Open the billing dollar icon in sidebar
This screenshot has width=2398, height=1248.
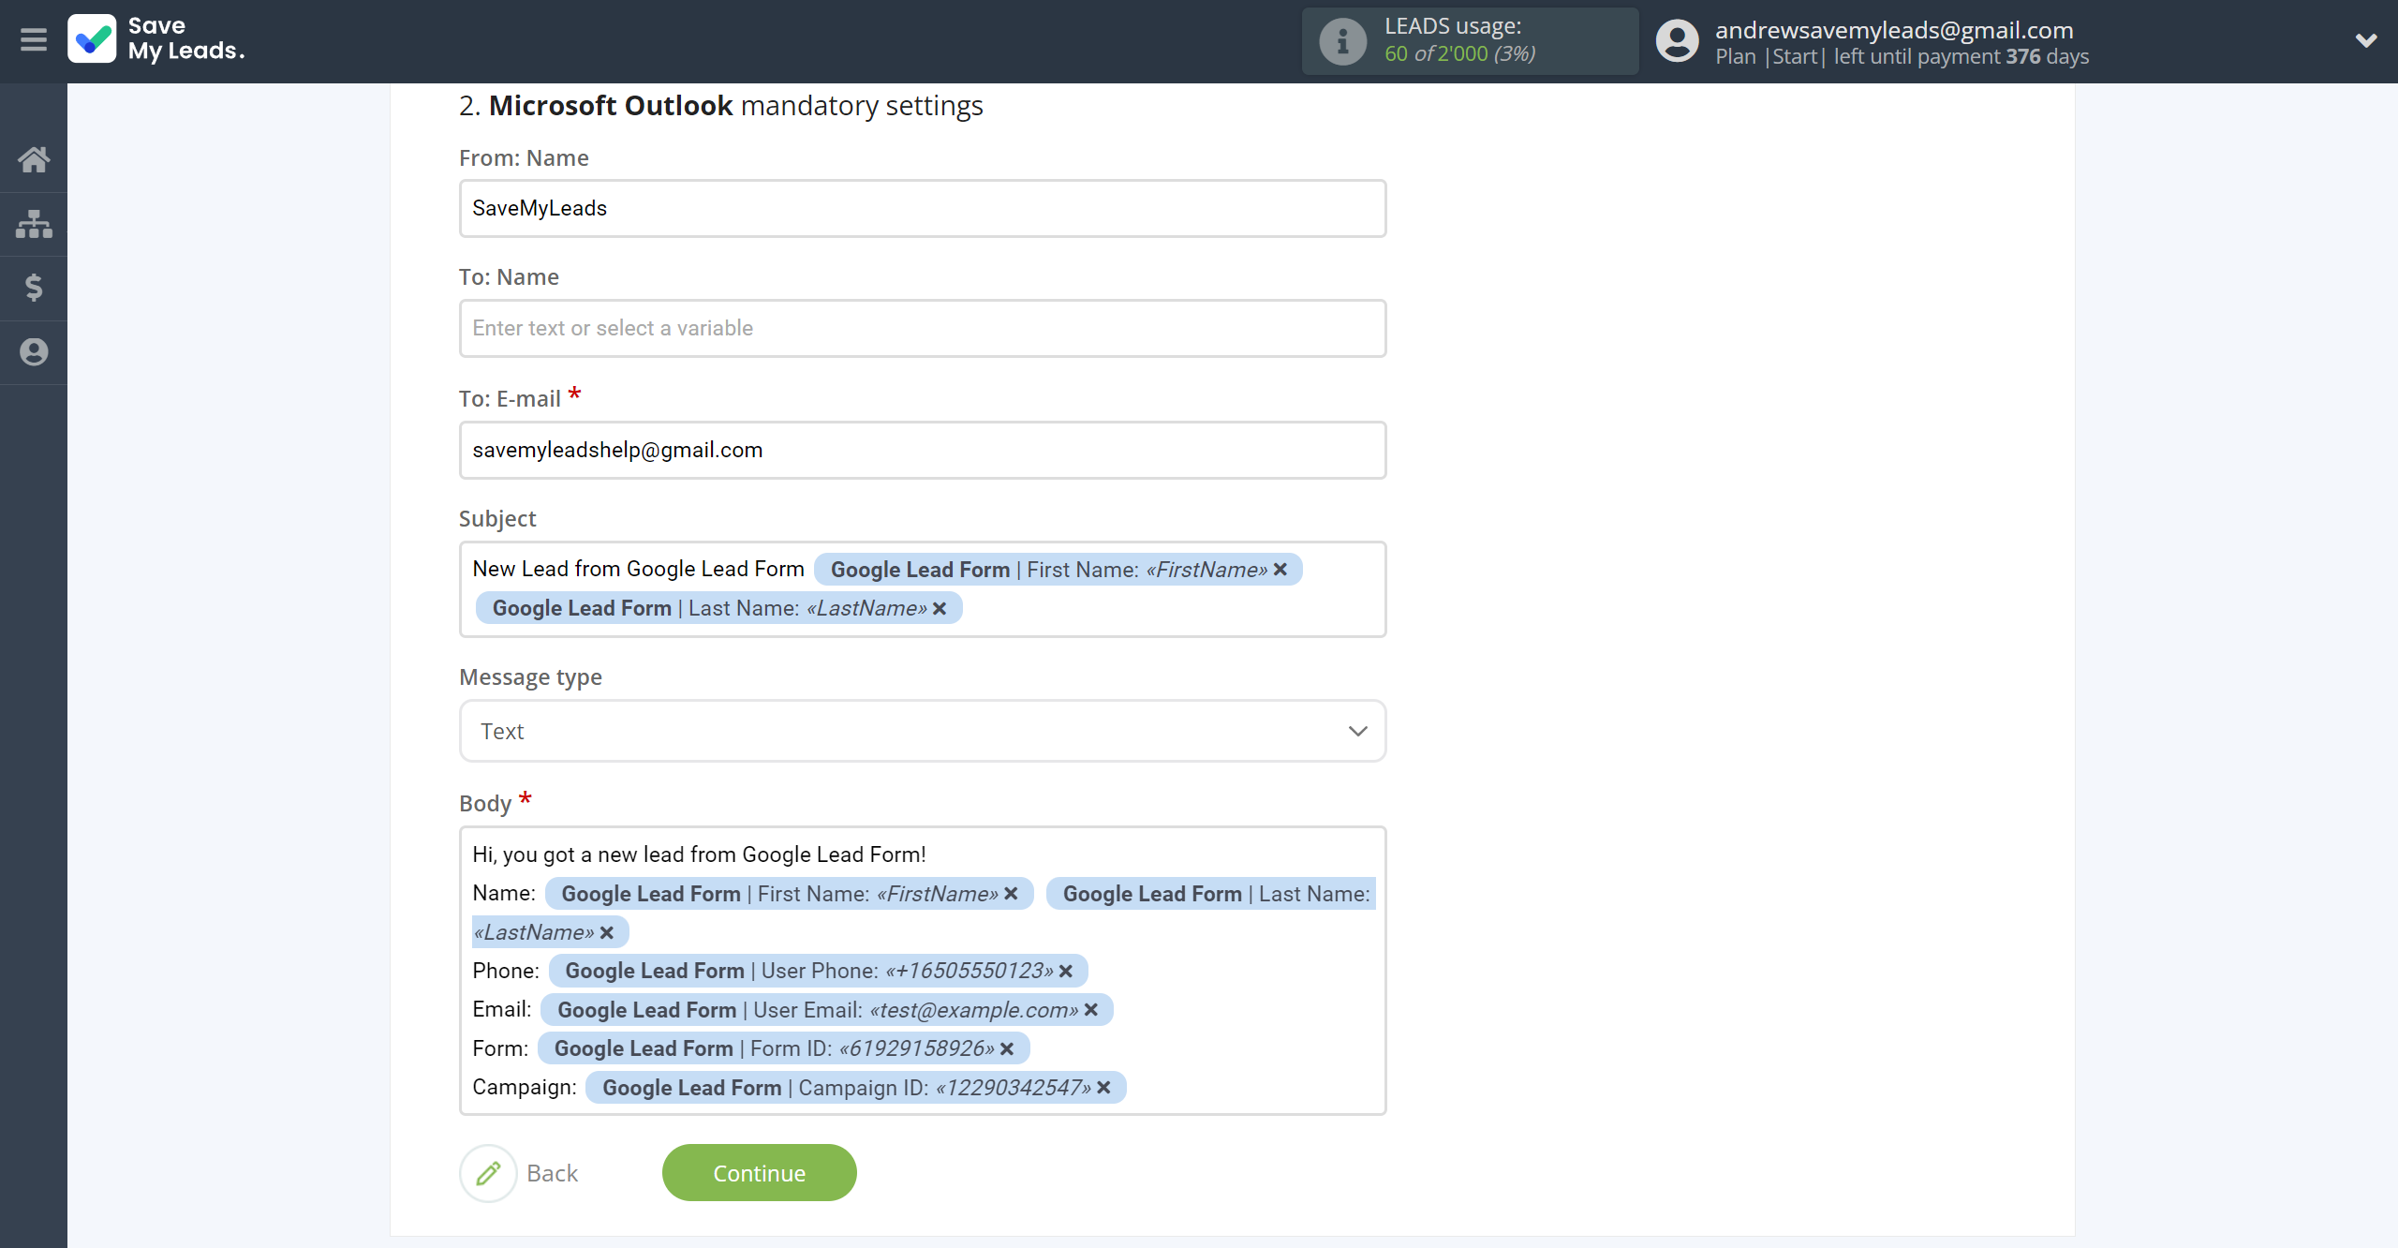[34, 288]
